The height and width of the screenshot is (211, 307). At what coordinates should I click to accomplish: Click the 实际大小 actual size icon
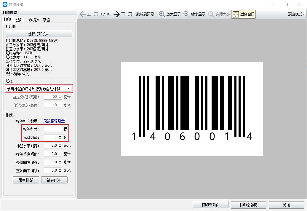pos(211,14)
